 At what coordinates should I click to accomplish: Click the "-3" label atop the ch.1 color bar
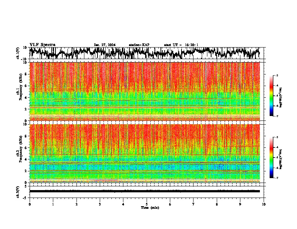(x=277, y=75)
